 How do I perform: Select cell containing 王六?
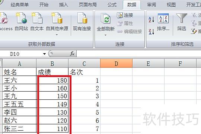point(19,80)
